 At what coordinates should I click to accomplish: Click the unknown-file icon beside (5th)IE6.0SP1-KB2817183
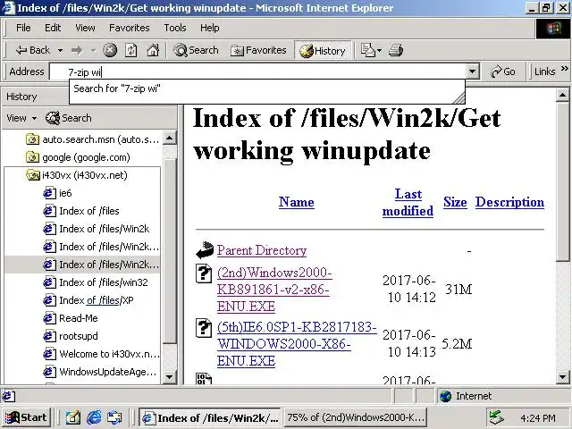(204, 328)
